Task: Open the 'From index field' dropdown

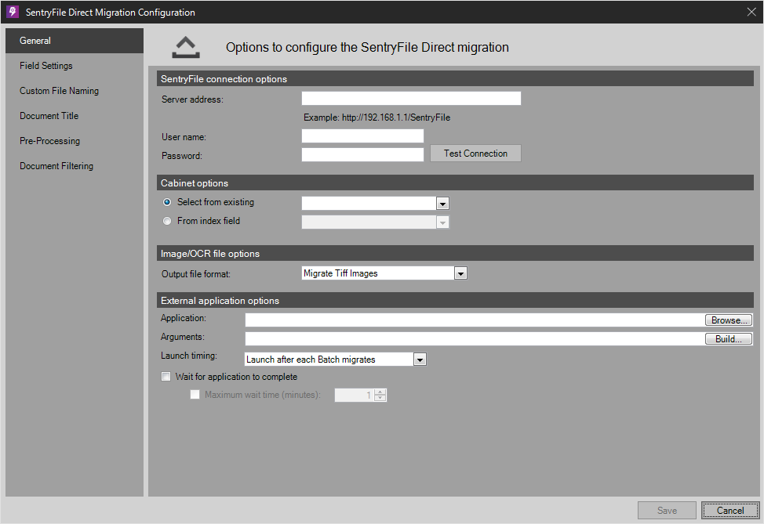Action: point(442,222)
